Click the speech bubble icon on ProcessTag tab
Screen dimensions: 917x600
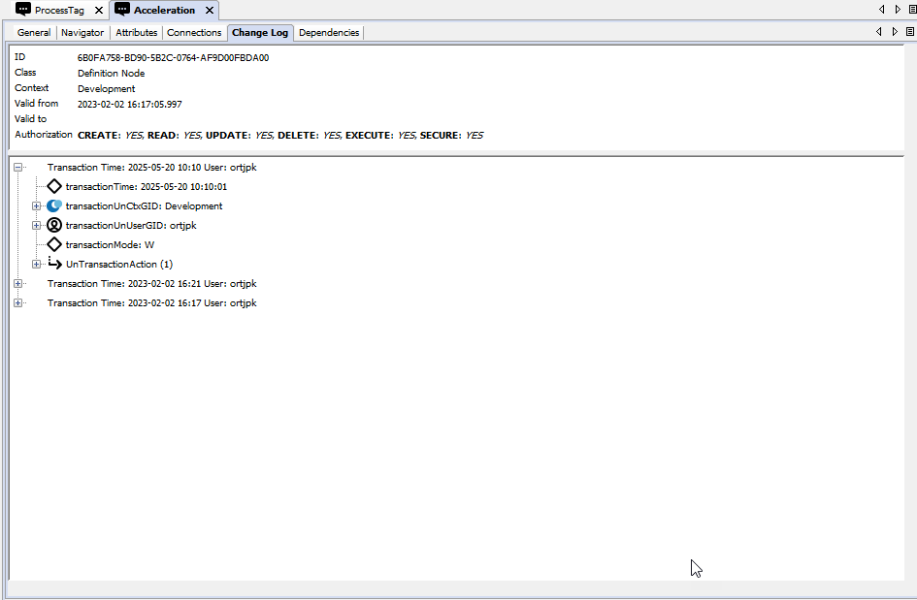(23, 10)
